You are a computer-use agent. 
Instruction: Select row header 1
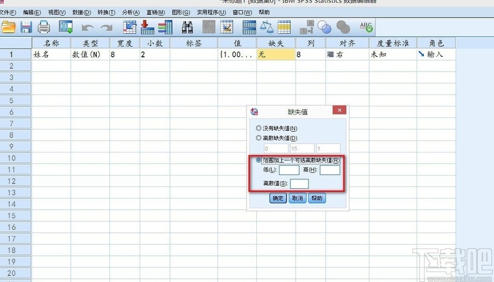(16, 54)
